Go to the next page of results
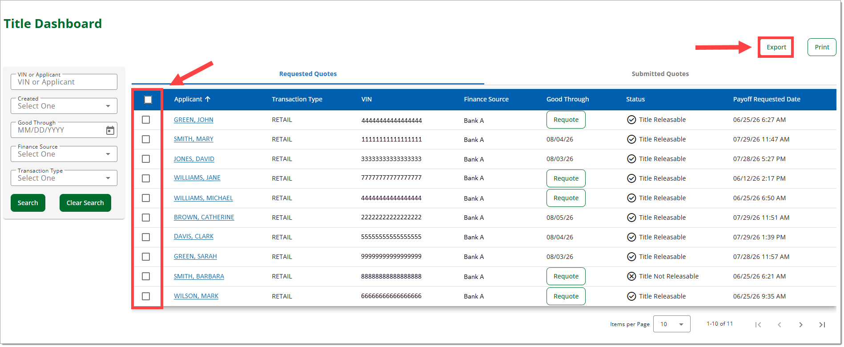The width and height of the screenshot is (844, 347). point(800,325)
